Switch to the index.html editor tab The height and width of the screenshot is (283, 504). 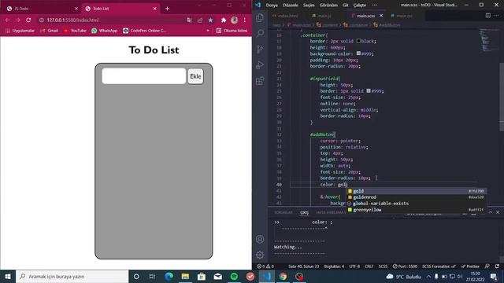click(x=285, y=16)
